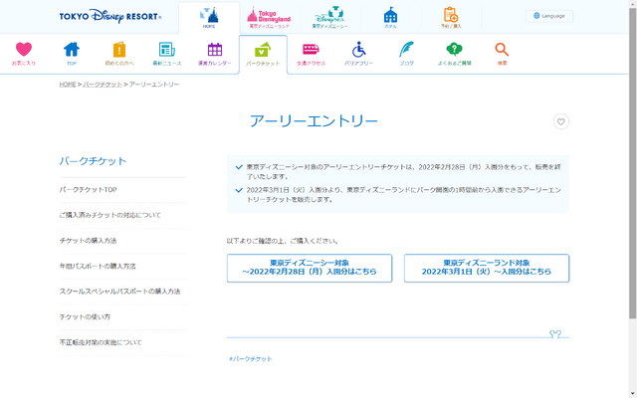The height and width of the screenshot is (398, 637).
Task: Click #パークチケット hashtag link
Action: 251,359
